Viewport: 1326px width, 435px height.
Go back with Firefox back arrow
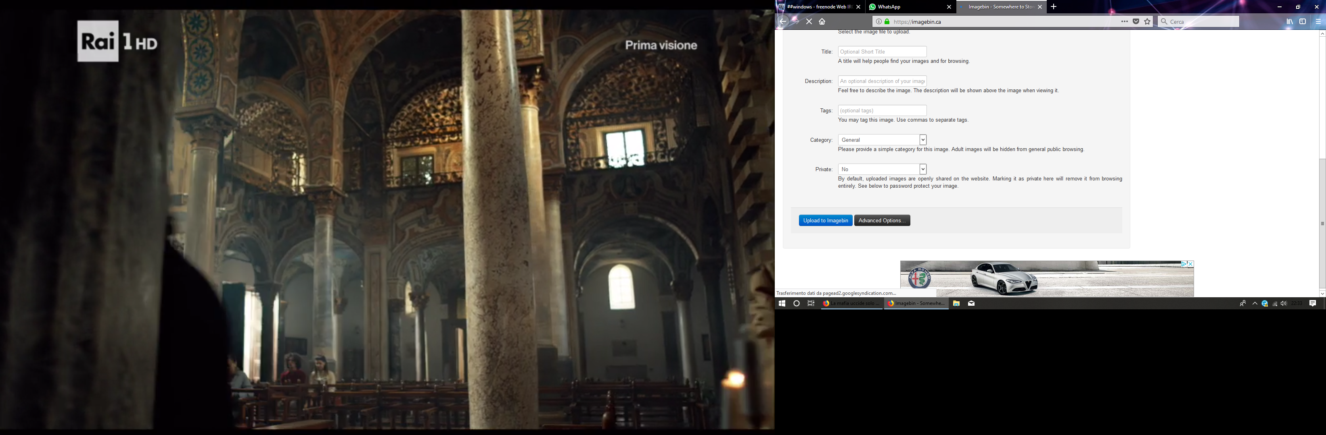coord(782,22)
